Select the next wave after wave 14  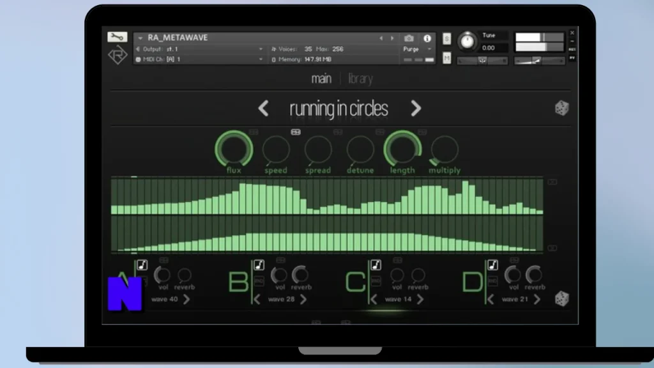coord(420,299)
